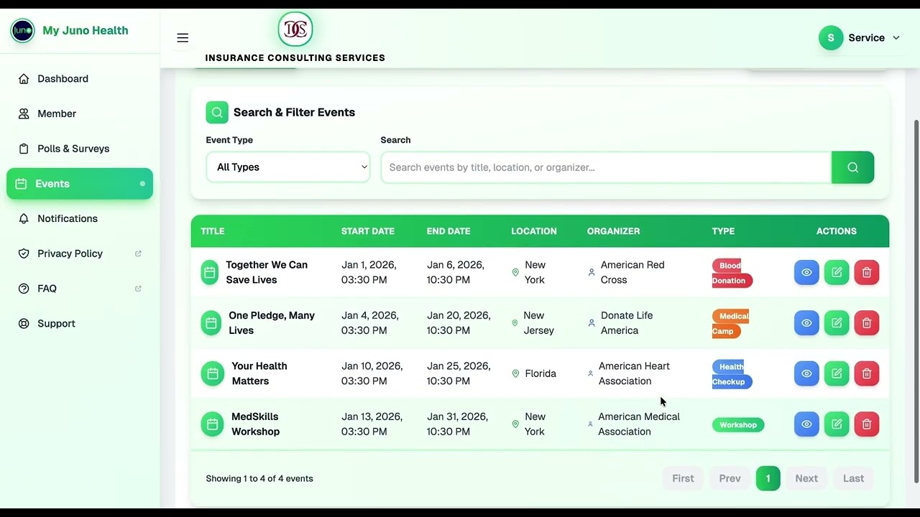Edit Your Health Matters event
Viewport: 920px width, 517px height.
(x=837, y=373)
